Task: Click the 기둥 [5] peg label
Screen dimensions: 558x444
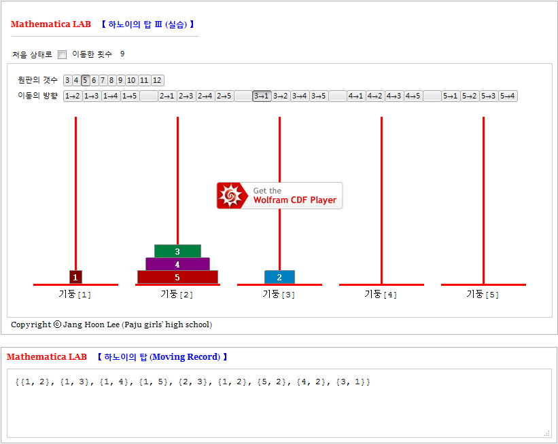Action: (x=483, y=295)
